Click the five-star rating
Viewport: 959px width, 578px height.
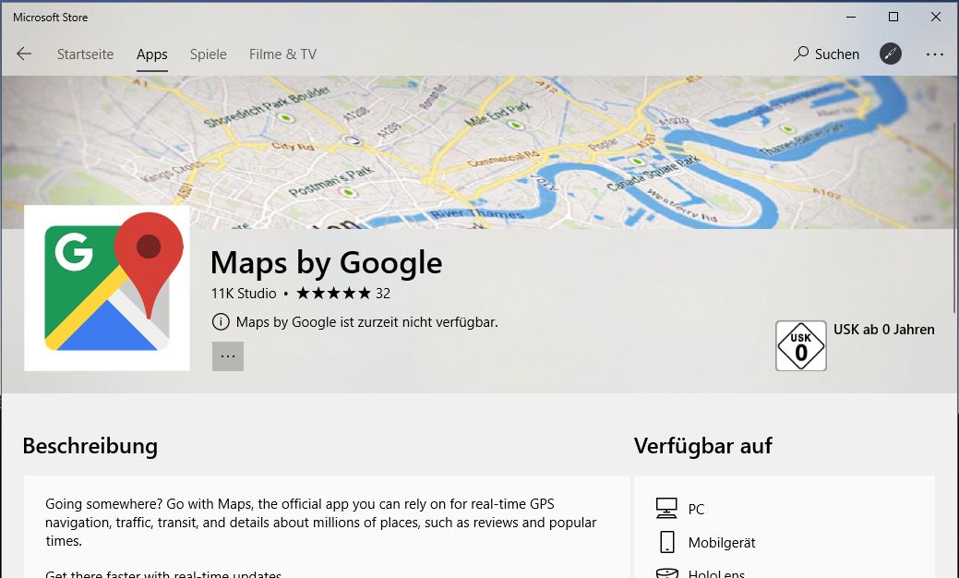[333, 294]
